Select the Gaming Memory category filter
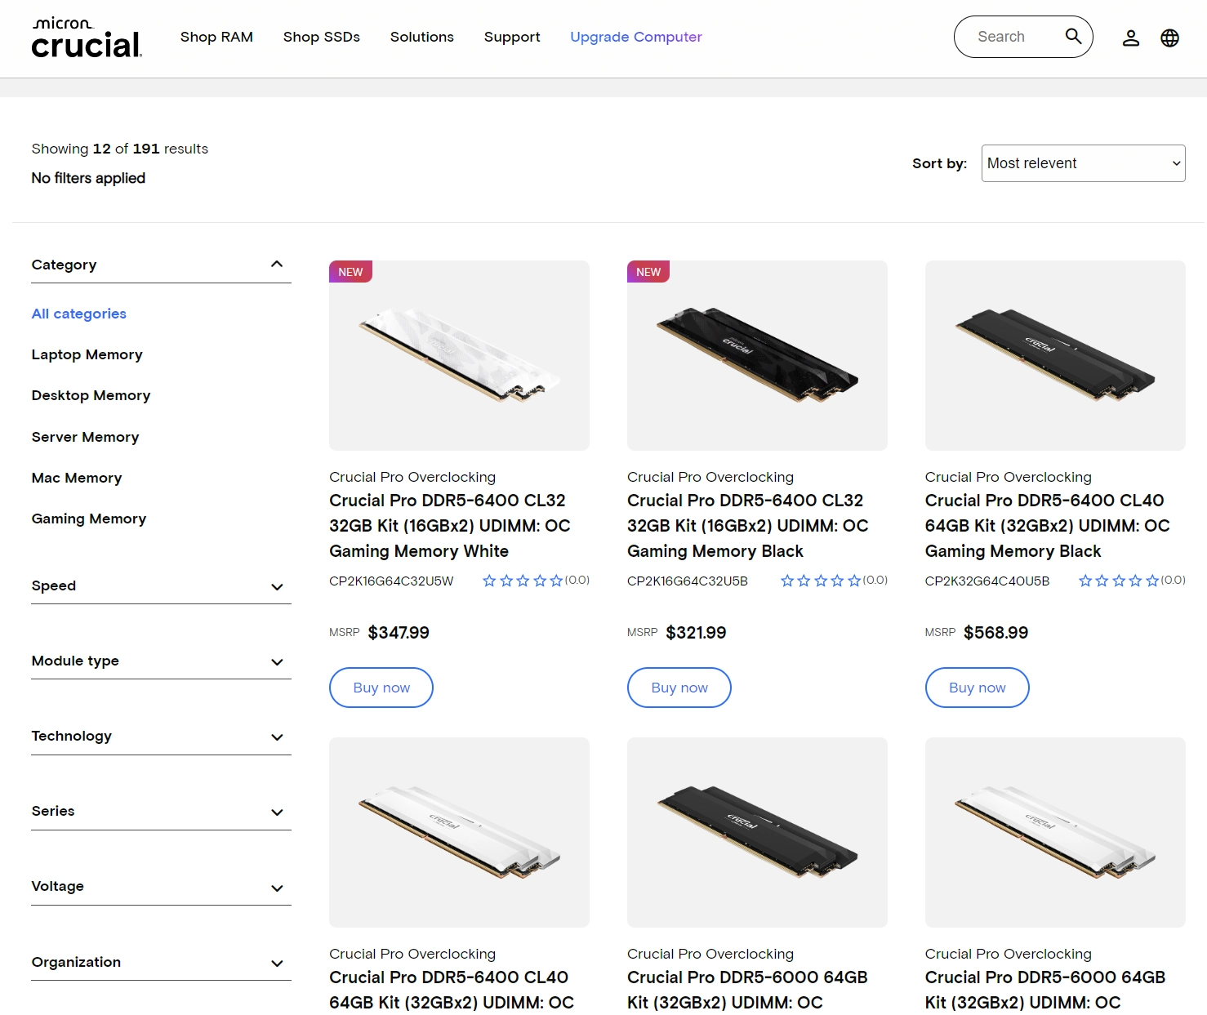Image resolution: width=1207 pixels, height=1015 pixels. tap(88, 519)
